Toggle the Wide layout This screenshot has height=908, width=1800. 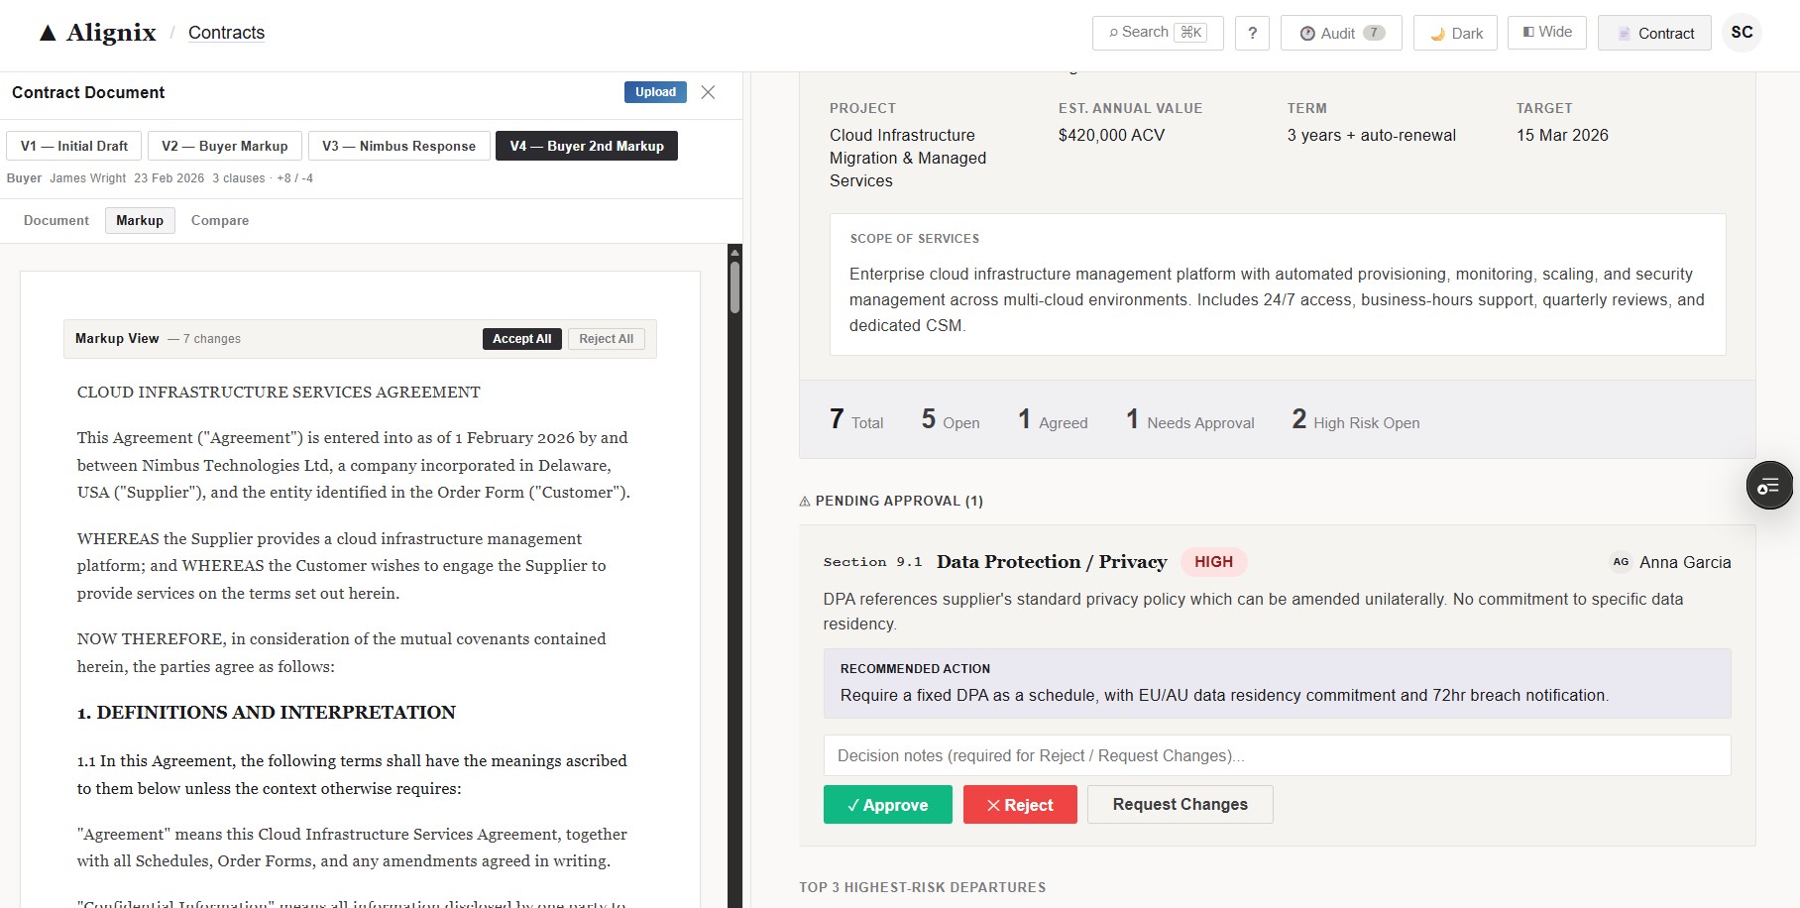coord(1547,33)
